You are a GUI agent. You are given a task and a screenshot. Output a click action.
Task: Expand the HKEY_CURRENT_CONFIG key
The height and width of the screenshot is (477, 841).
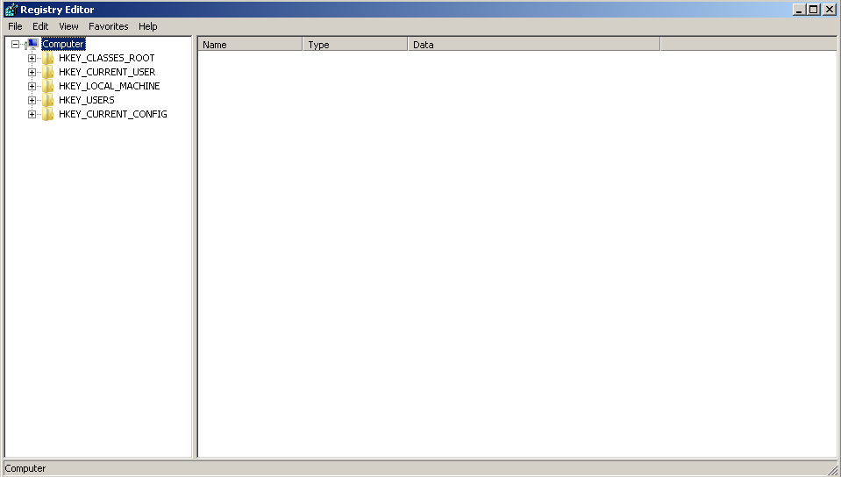(x=32, y=114)
